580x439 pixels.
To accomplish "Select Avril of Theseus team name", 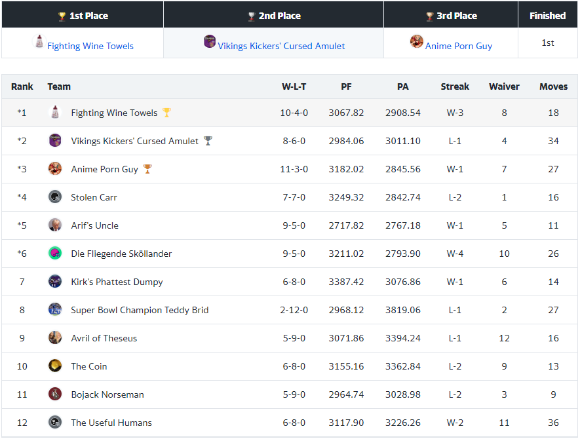I will click(x=104, y=338).
